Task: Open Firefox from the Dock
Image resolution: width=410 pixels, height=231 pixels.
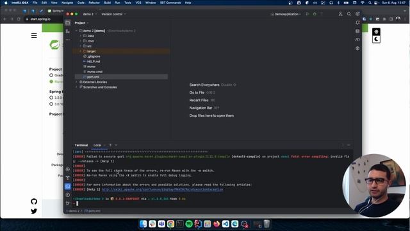Action: pyautogui.click(x=217, y=224)
